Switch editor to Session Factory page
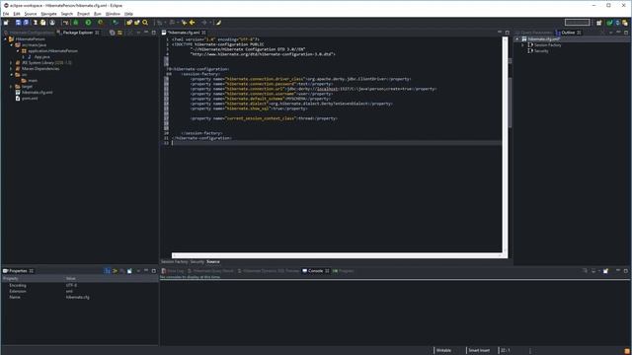 174,261
